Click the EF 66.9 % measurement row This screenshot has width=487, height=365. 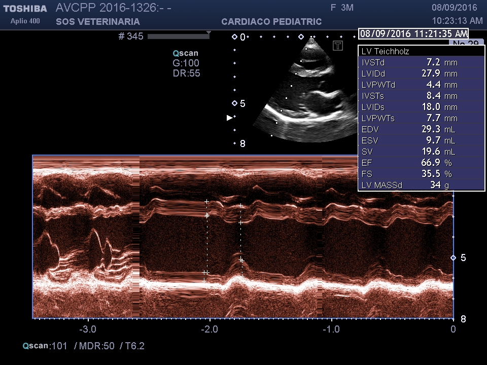point(421,163)
